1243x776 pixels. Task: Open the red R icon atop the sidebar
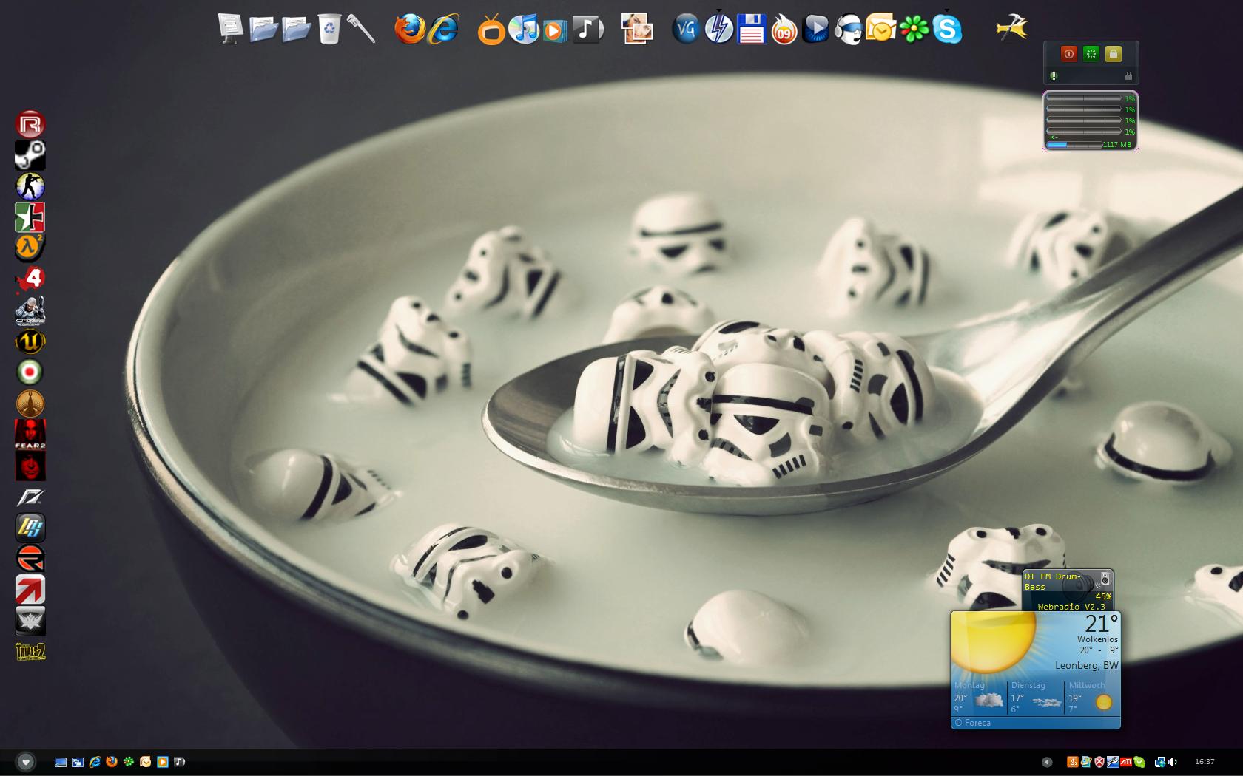30,124
